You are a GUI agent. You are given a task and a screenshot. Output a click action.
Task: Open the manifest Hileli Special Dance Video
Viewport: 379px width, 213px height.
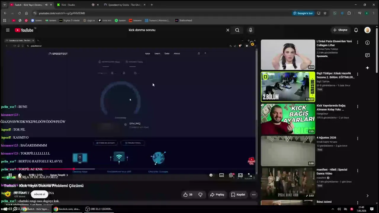(x=288, y=183)
